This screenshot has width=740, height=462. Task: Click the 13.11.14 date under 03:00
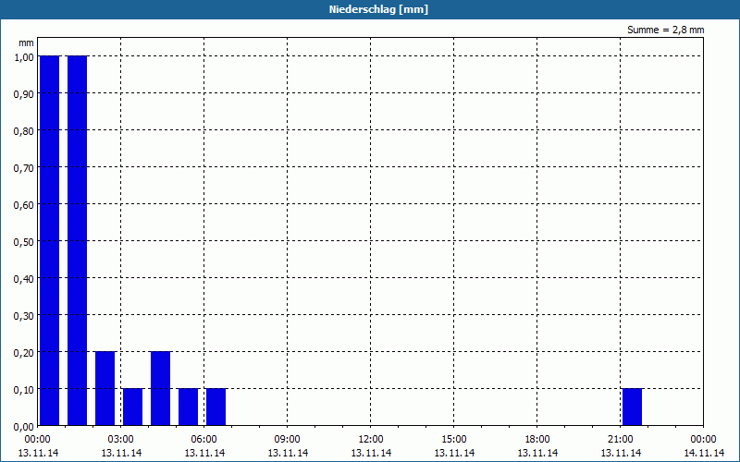121,453
